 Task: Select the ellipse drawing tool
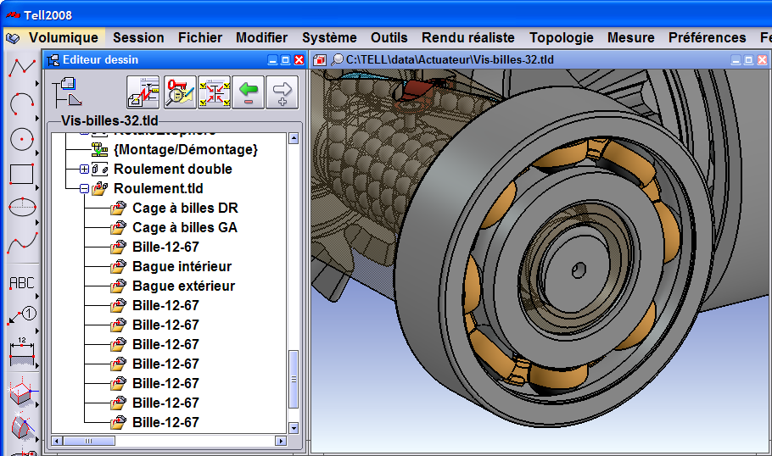tap(22, 208)
